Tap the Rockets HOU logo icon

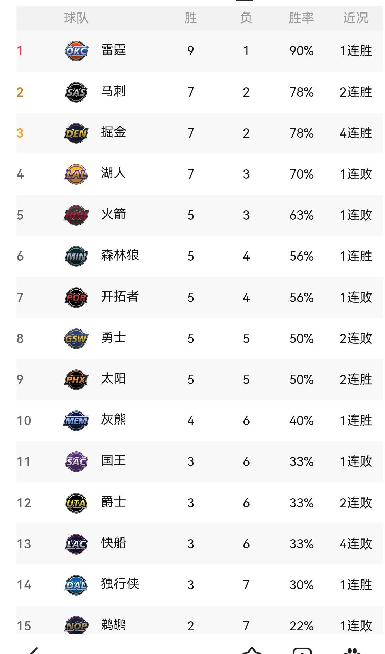point(76,214)
